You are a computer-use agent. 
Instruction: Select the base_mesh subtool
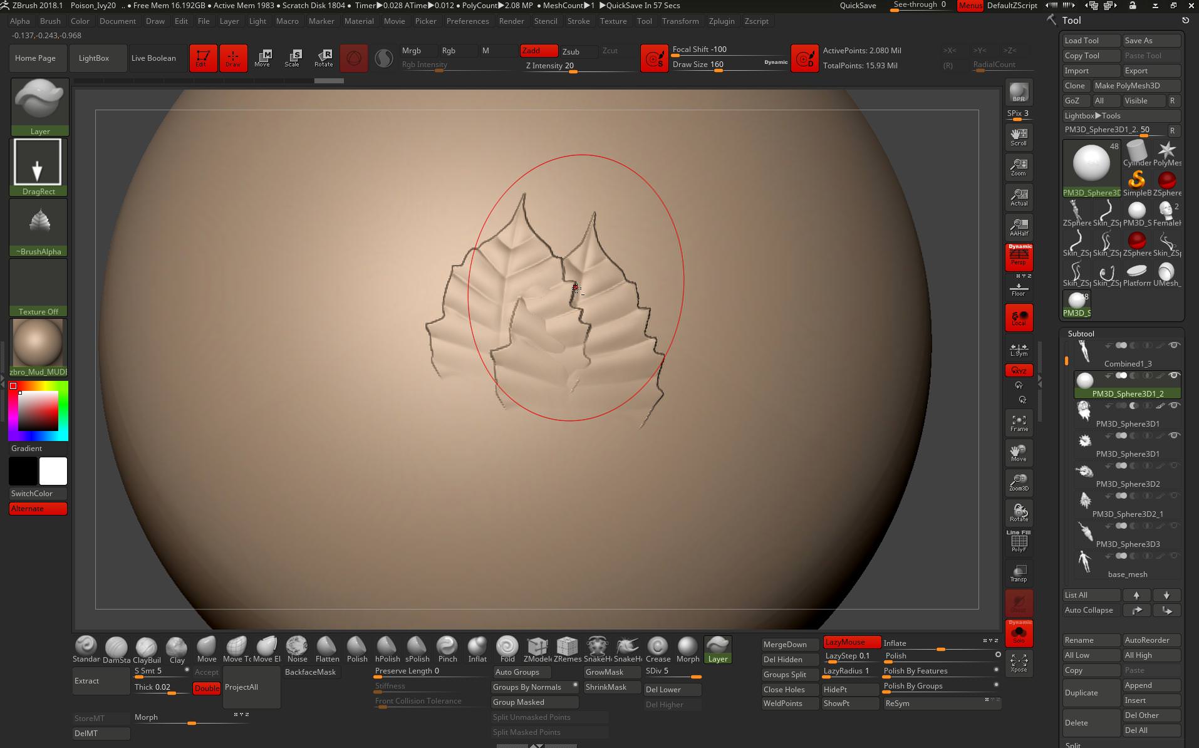[1128, 564]
